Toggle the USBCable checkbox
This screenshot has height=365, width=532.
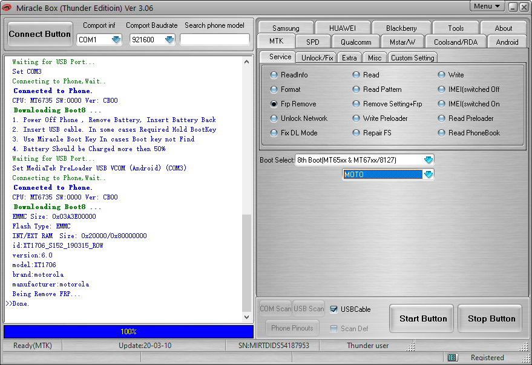point(334,309)
